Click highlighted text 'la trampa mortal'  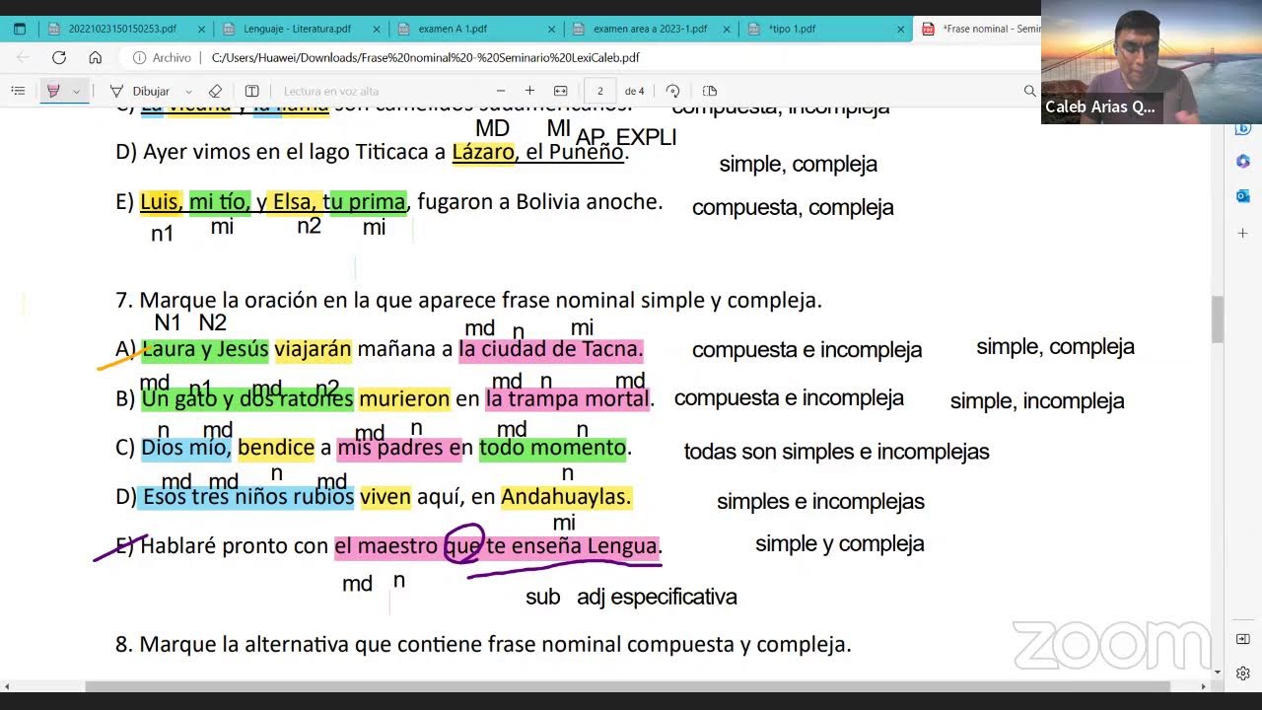click(x=567, y=398)
